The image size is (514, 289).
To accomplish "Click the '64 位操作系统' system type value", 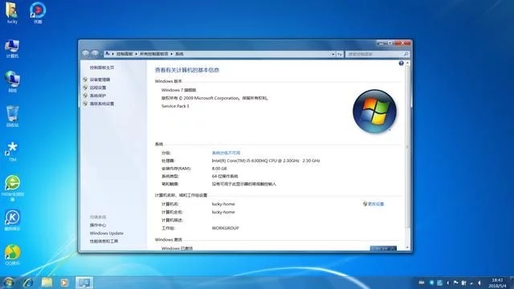I will click(225, 177).
